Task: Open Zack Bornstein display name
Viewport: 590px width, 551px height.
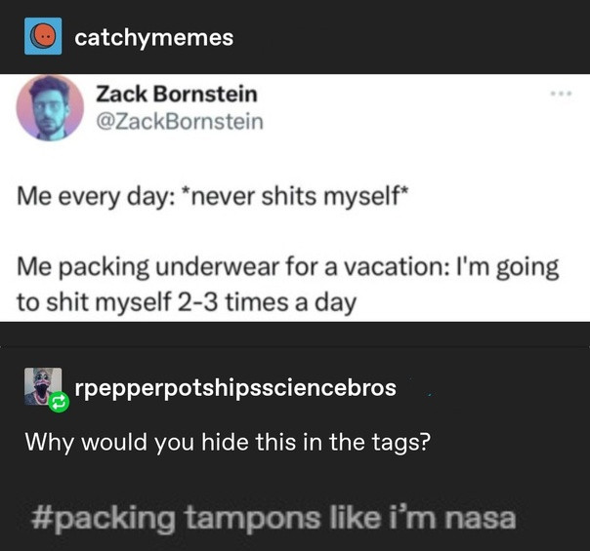Action: tap(177, 94)
